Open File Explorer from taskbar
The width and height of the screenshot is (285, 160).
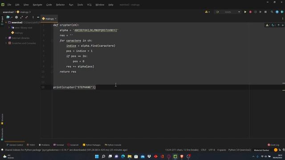(x=130, y=156)
